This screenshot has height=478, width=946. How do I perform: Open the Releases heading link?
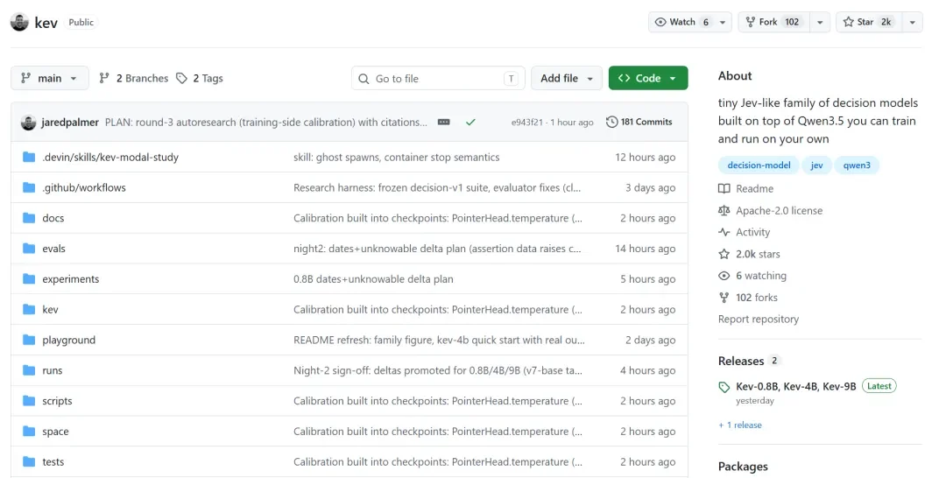coord(741,361)
